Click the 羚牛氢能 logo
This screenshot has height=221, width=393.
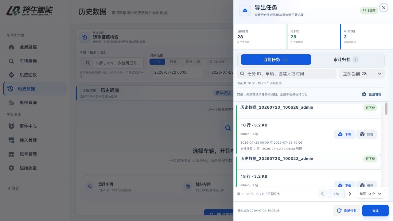coord(30,11)
